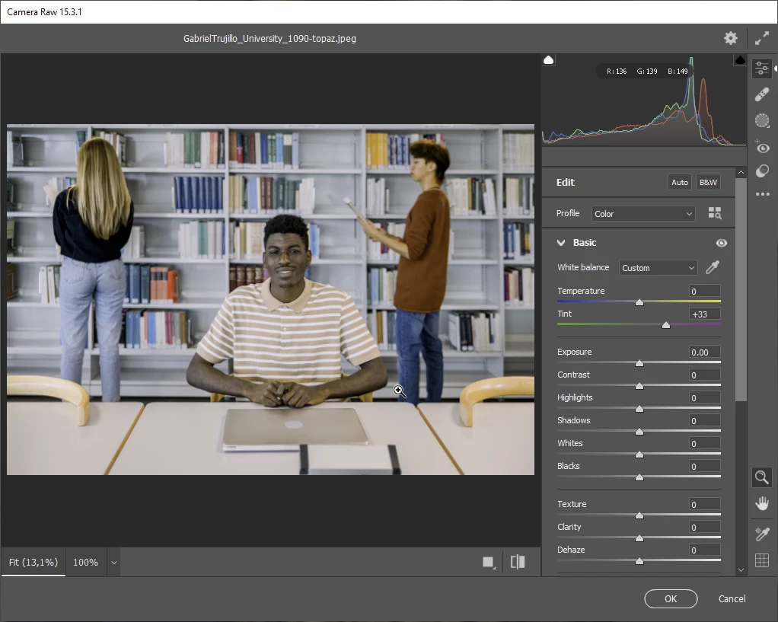
Task: Click the Temperature slider handle
Action: 639,302
